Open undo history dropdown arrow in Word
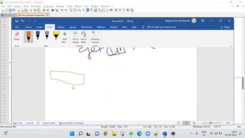 point(26,21)
